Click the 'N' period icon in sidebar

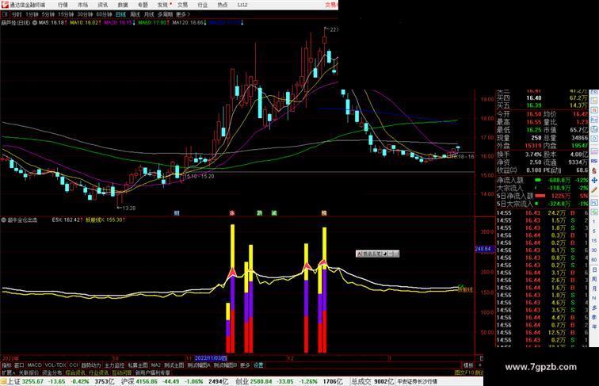[x=594, y=298]
